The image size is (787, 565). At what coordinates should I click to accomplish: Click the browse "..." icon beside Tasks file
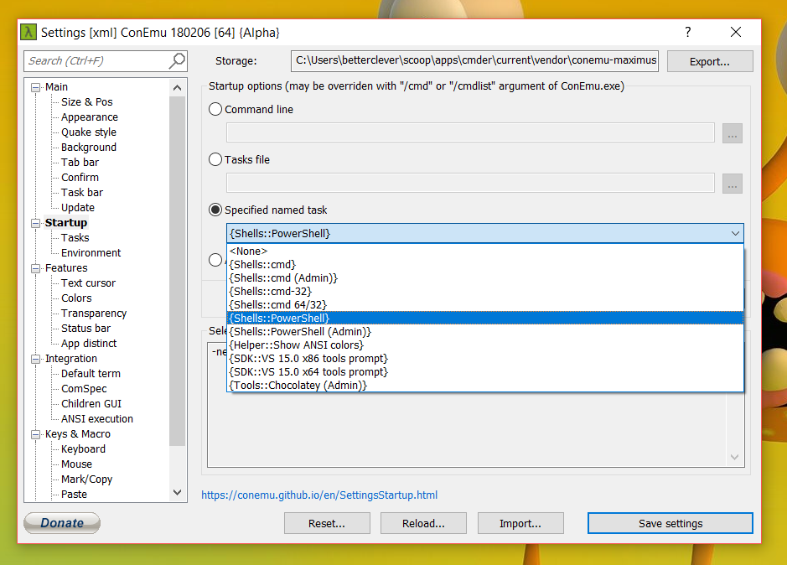point(732,183)
